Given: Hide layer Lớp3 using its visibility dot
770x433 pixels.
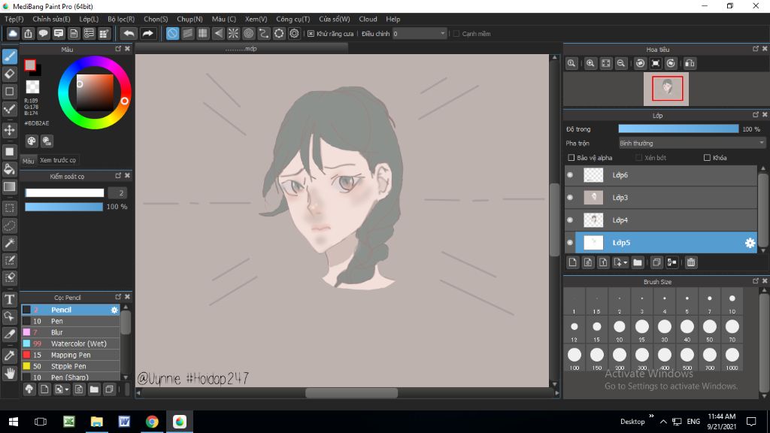Looking at the screenshot, I should point(570,198).
